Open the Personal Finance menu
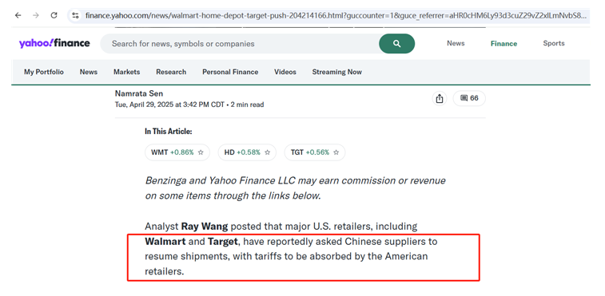The image size is (605, 296). (230, 72)
